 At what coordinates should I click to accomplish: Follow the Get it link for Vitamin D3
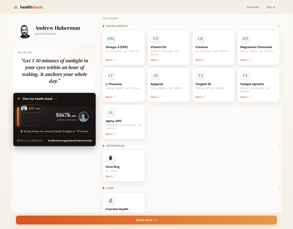click(x=156, y=60)
